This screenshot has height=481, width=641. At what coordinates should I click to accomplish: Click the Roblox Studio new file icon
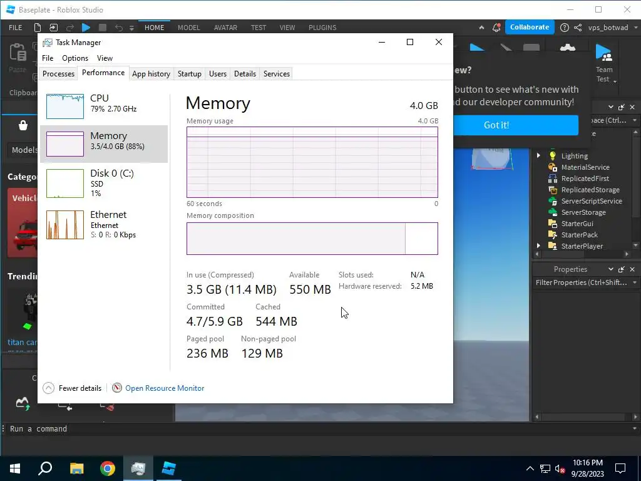(x=37, y=28)
